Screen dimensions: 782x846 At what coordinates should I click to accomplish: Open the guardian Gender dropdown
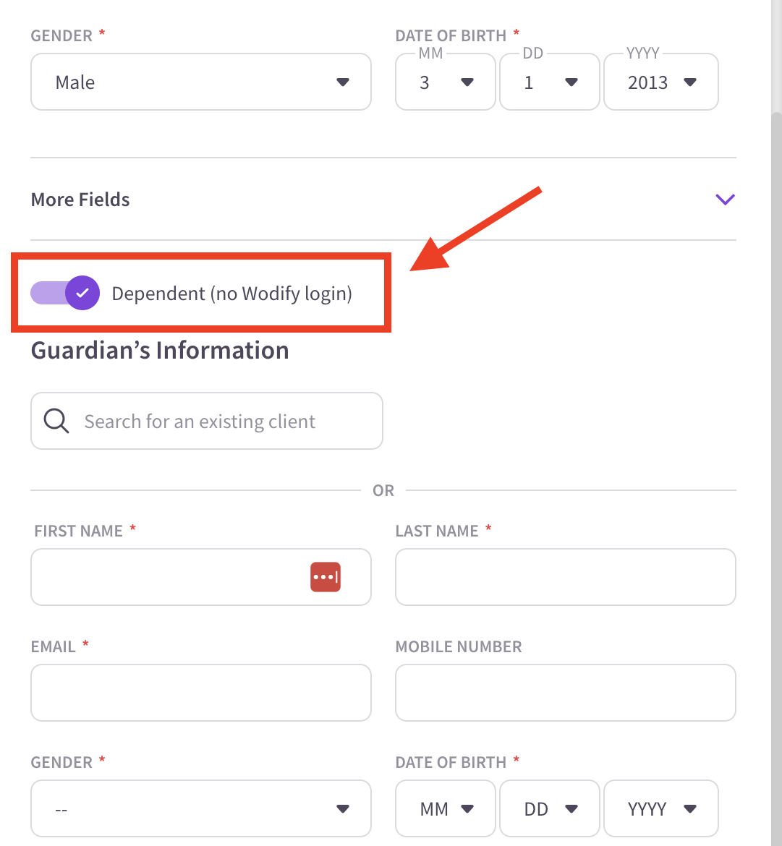pos(201,808)
